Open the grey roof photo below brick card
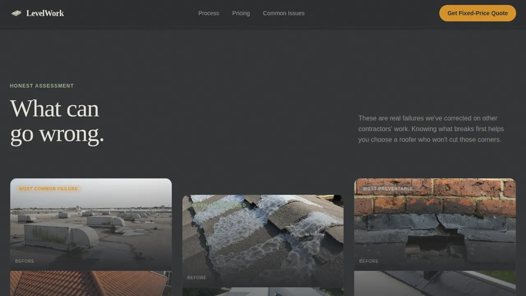This screenshot has width=526, height=296. 435,283
